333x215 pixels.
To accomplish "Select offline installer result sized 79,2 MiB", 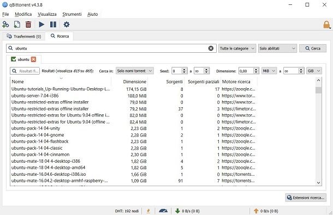I will click(134, 109).
